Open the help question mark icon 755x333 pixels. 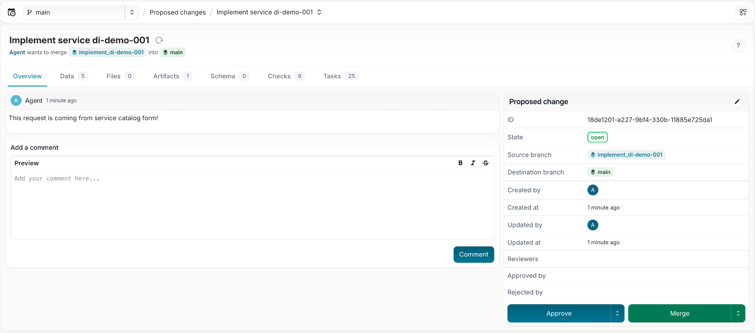tap(738, 46)
